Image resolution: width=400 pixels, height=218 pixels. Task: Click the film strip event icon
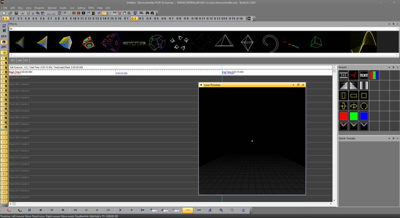(343, 75)
